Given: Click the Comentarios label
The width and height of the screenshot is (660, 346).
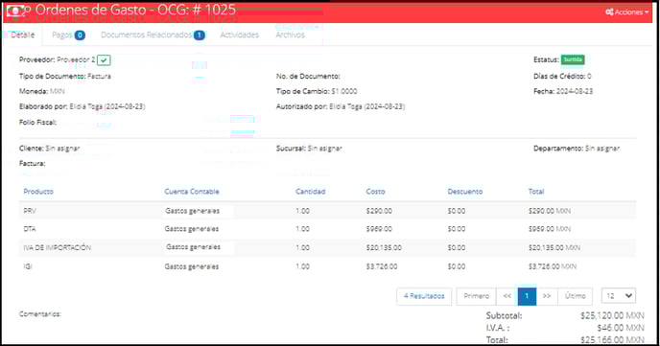Looking at the screenshot, I should [x=40, y=314].
